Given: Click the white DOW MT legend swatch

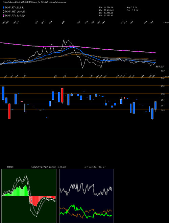Looking at the screenshot, I should pos(3,12).
